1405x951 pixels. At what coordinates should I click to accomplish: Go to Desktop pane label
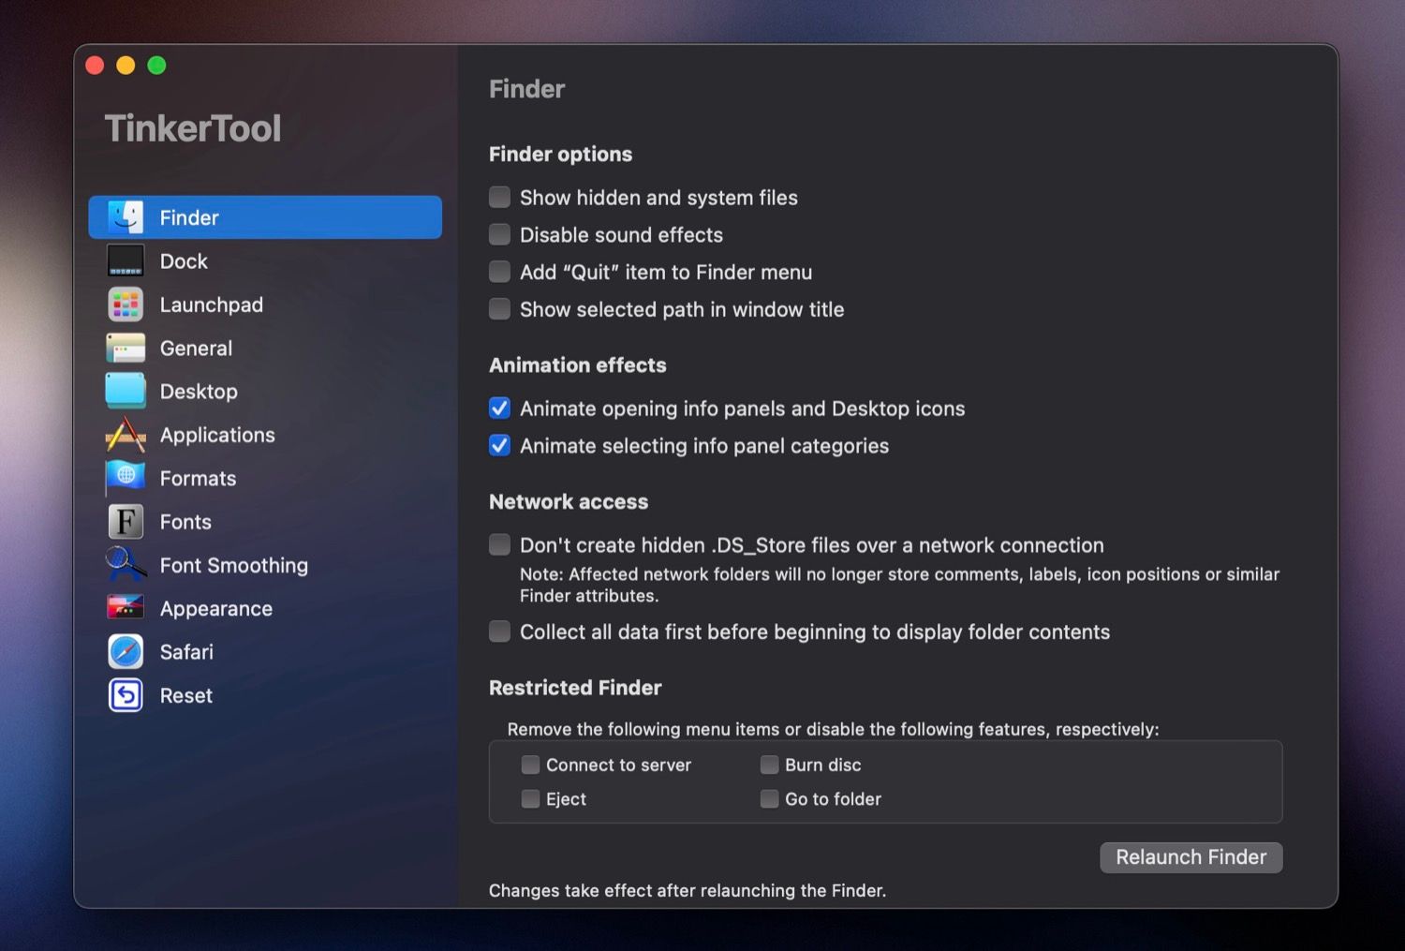pyautogui.click(x=199, y=392)
